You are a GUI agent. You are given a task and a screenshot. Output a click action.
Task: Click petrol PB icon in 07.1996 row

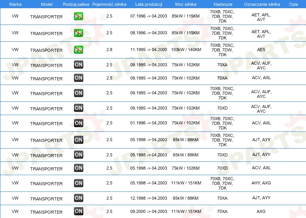78,16
